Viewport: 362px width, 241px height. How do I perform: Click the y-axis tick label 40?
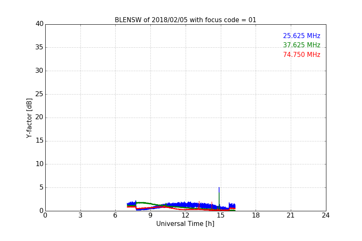tap(39, 24)
